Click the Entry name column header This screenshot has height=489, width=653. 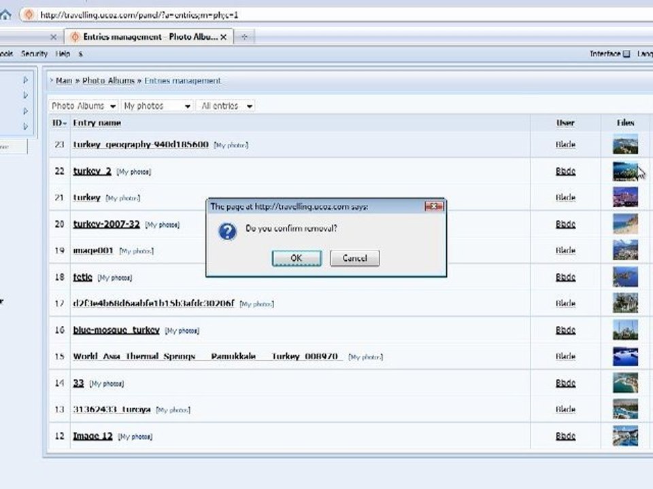pos(97,123)
